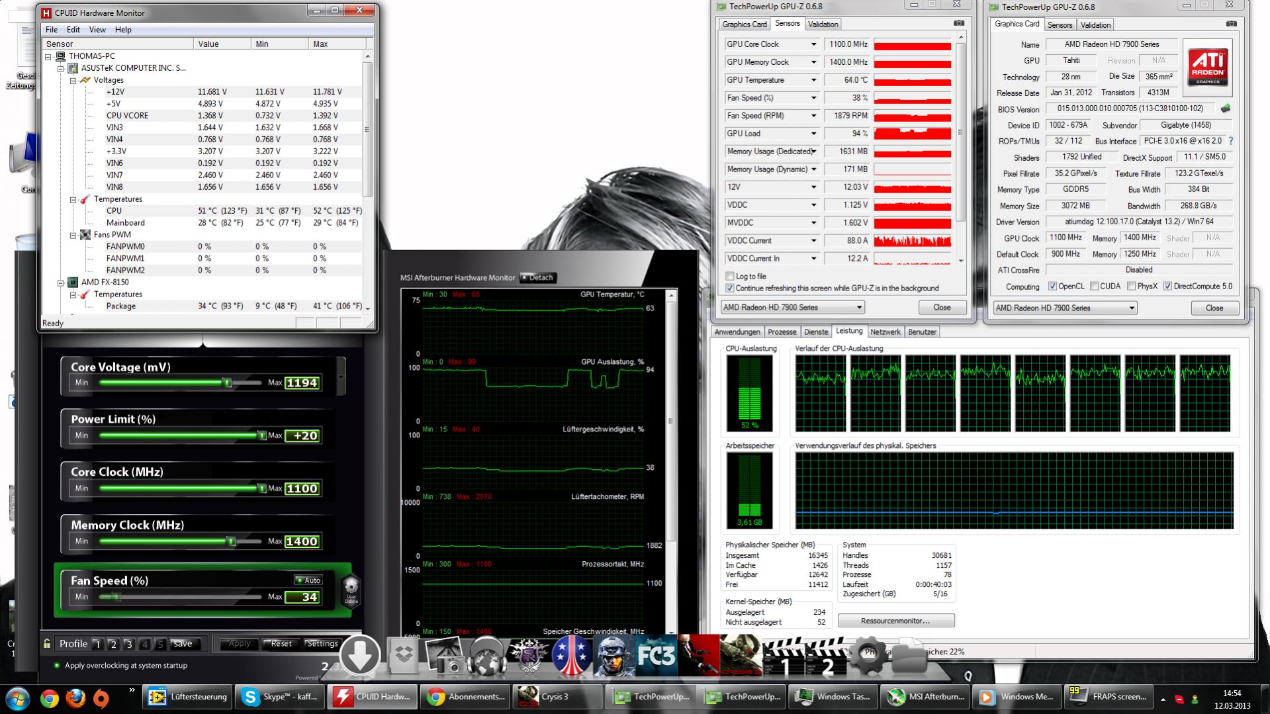Open clapperboard number 2 dock icon
The height and width of the screenshot is (714, 1270).
pyautogui.click(x=826, y=656)
